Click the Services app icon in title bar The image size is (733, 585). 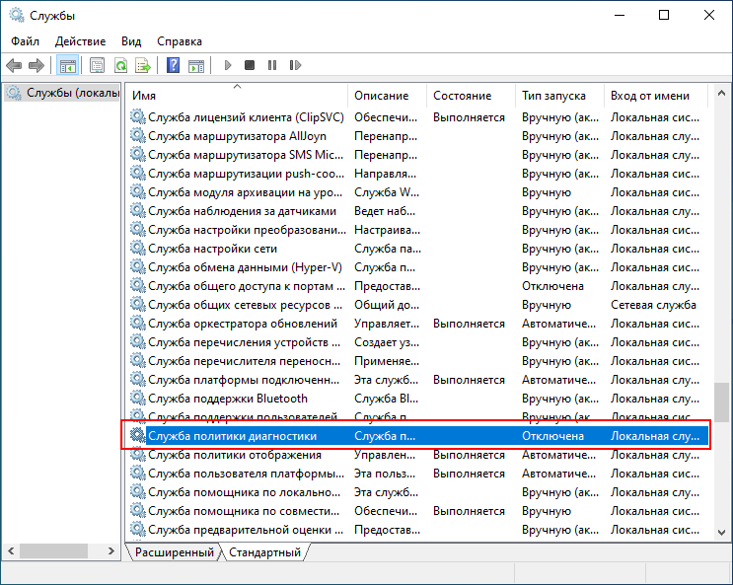pos(17,16)
